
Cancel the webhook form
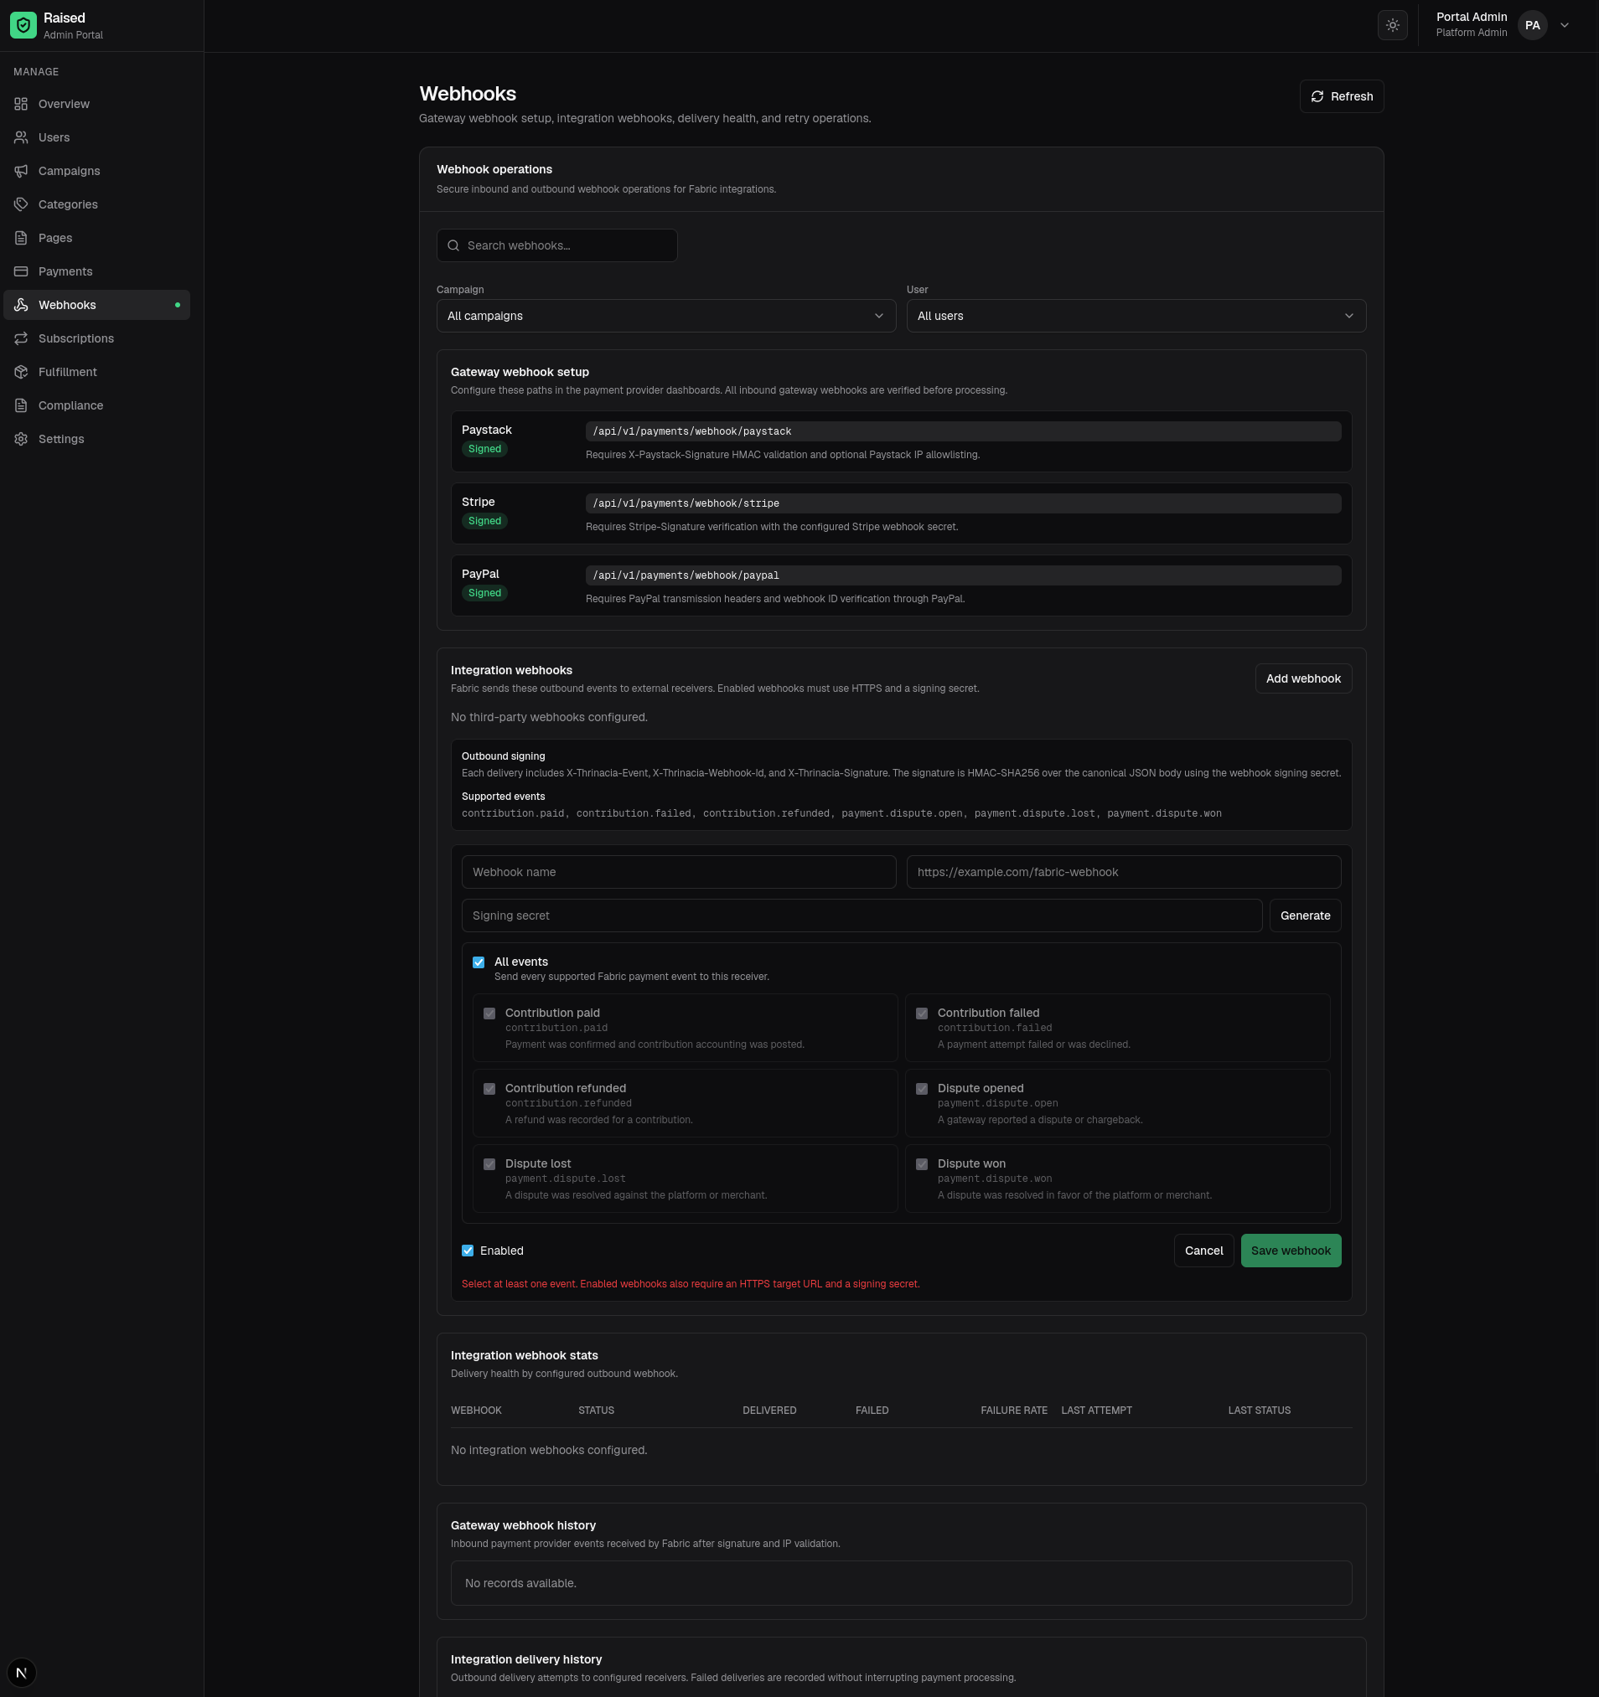pyautogui.click(x=1203, y=1251)
